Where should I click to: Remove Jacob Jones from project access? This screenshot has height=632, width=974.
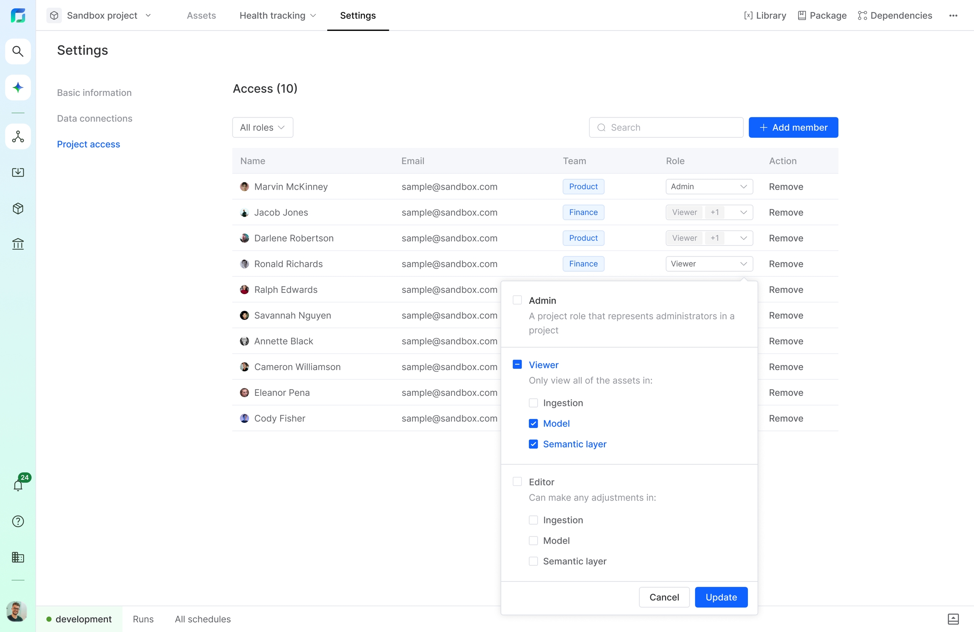coord(785,212)
